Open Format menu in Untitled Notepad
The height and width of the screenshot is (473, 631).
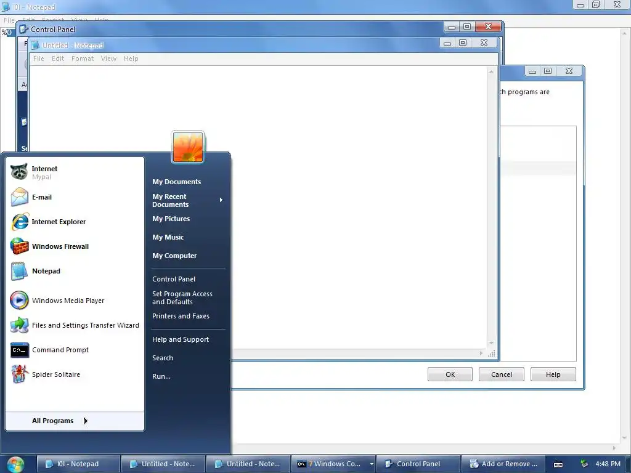[83, 59]
